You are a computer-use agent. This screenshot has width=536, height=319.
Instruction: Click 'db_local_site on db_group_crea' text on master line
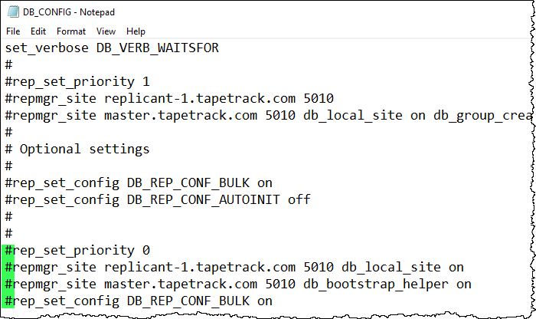(418, 116)
